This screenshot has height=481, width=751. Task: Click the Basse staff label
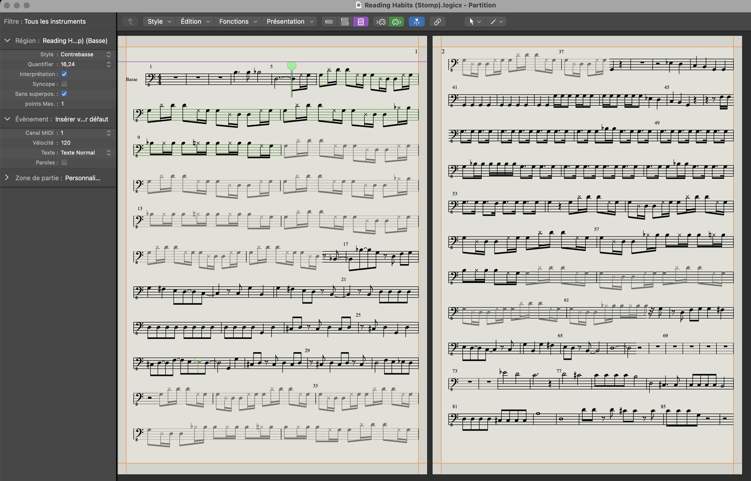click(131, 79)
